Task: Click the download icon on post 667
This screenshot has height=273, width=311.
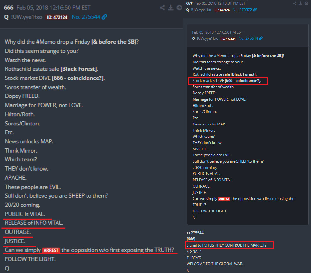Action: 301,3
